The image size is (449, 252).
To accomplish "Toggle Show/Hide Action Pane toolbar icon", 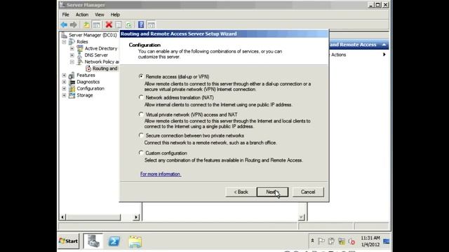I will coord(152,25).
